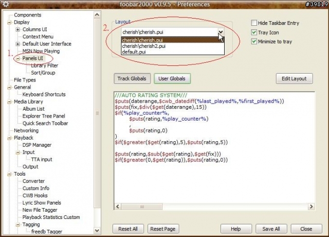Collapse the Media Library node
Screen dimensions: 329x237
pyautogui.click(x=9, y=101)
